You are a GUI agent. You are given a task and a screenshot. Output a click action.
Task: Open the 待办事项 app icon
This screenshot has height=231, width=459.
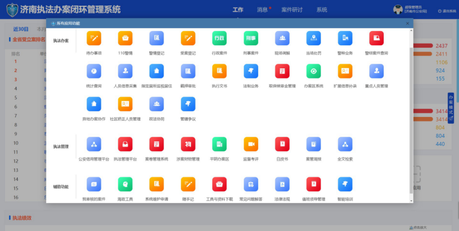point(94,39)
